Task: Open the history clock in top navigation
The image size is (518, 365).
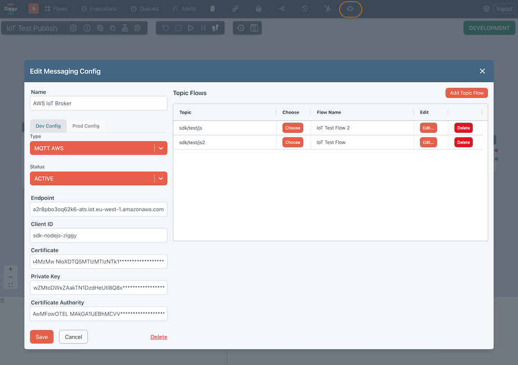Action: point(304,9)
